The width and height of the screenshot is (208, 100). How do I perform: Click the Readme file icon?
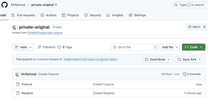18,93
